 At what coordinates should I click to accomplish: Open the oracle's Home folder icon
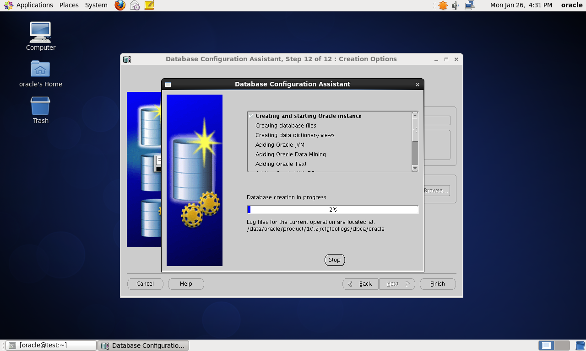[40, 74]
